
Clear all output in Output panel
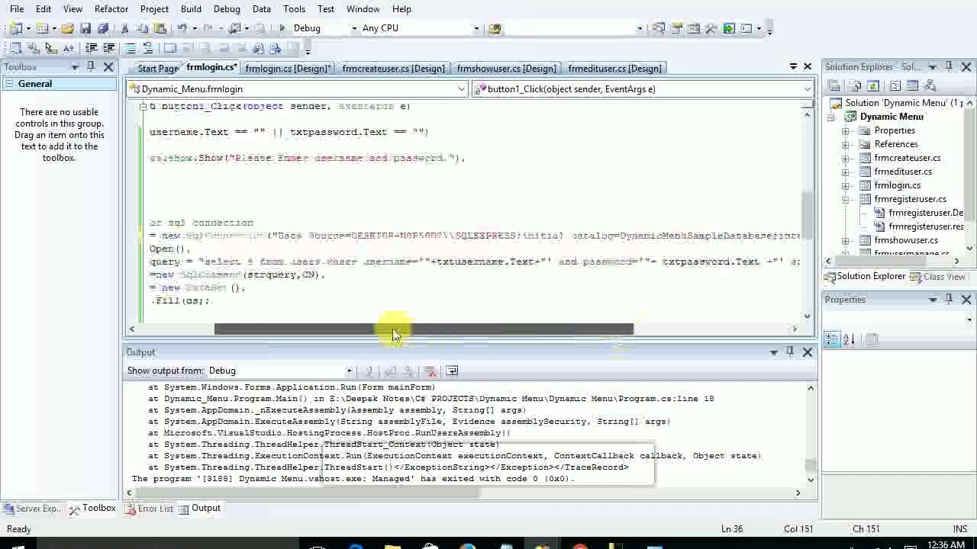(x=430, y=371)
